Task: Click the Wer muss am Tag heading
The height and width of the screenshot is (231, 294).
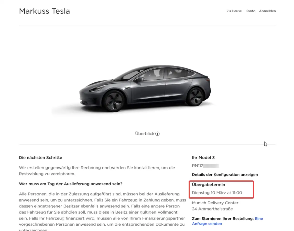Action: pyautogui.click(x=71, y=184)
